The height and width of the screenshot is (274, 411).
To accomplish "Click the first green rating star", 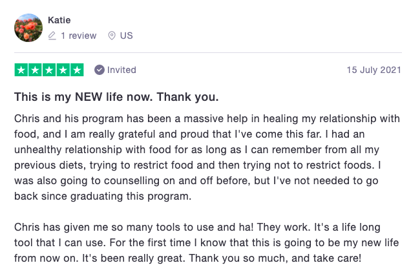I will pos(21,70).
